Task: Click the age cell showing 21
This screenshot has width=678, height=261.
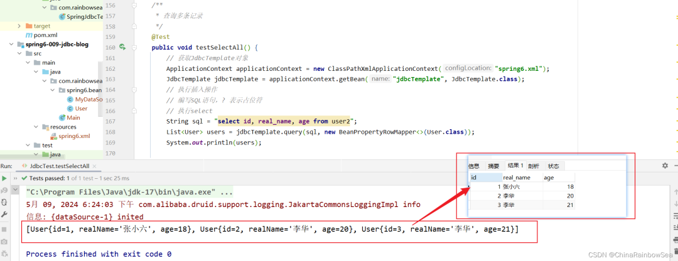Action: (x=559, y=205)
